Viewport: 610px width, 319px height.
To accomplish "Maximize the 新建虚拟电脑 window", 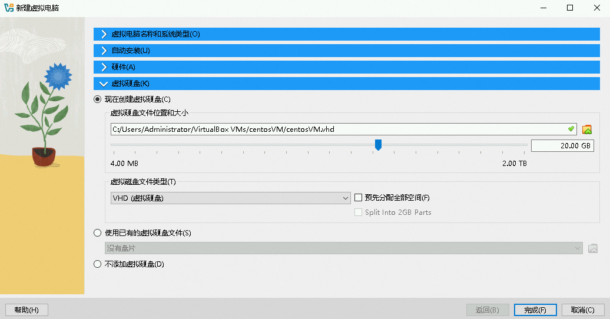I will coord(570,8).
